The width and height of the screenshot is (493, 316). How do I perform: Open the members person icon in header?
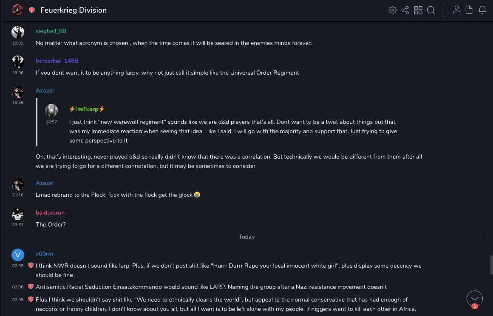(x=456, y=10)
